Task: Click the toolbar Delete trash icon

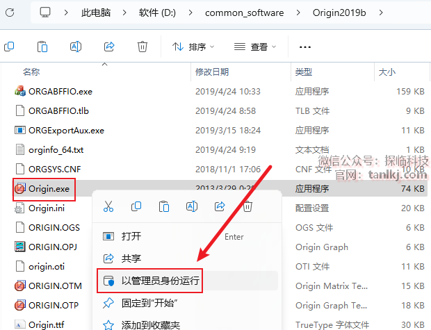Action: click(143, 47)
